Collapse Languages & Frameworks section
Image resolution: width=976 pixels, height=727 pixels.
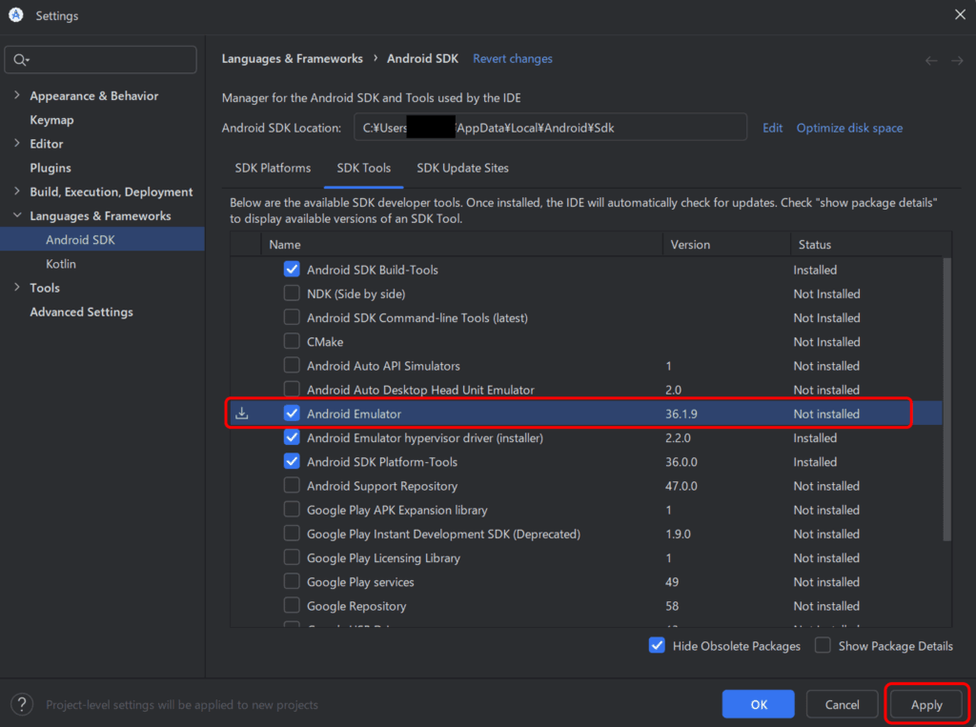click(17, 215)
